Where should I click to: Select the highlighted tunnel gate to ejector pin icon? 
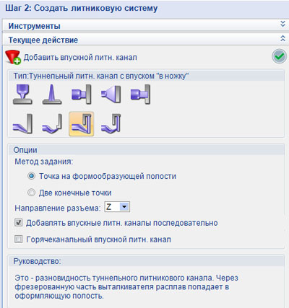pyautogui.click(x=82, y=124)
